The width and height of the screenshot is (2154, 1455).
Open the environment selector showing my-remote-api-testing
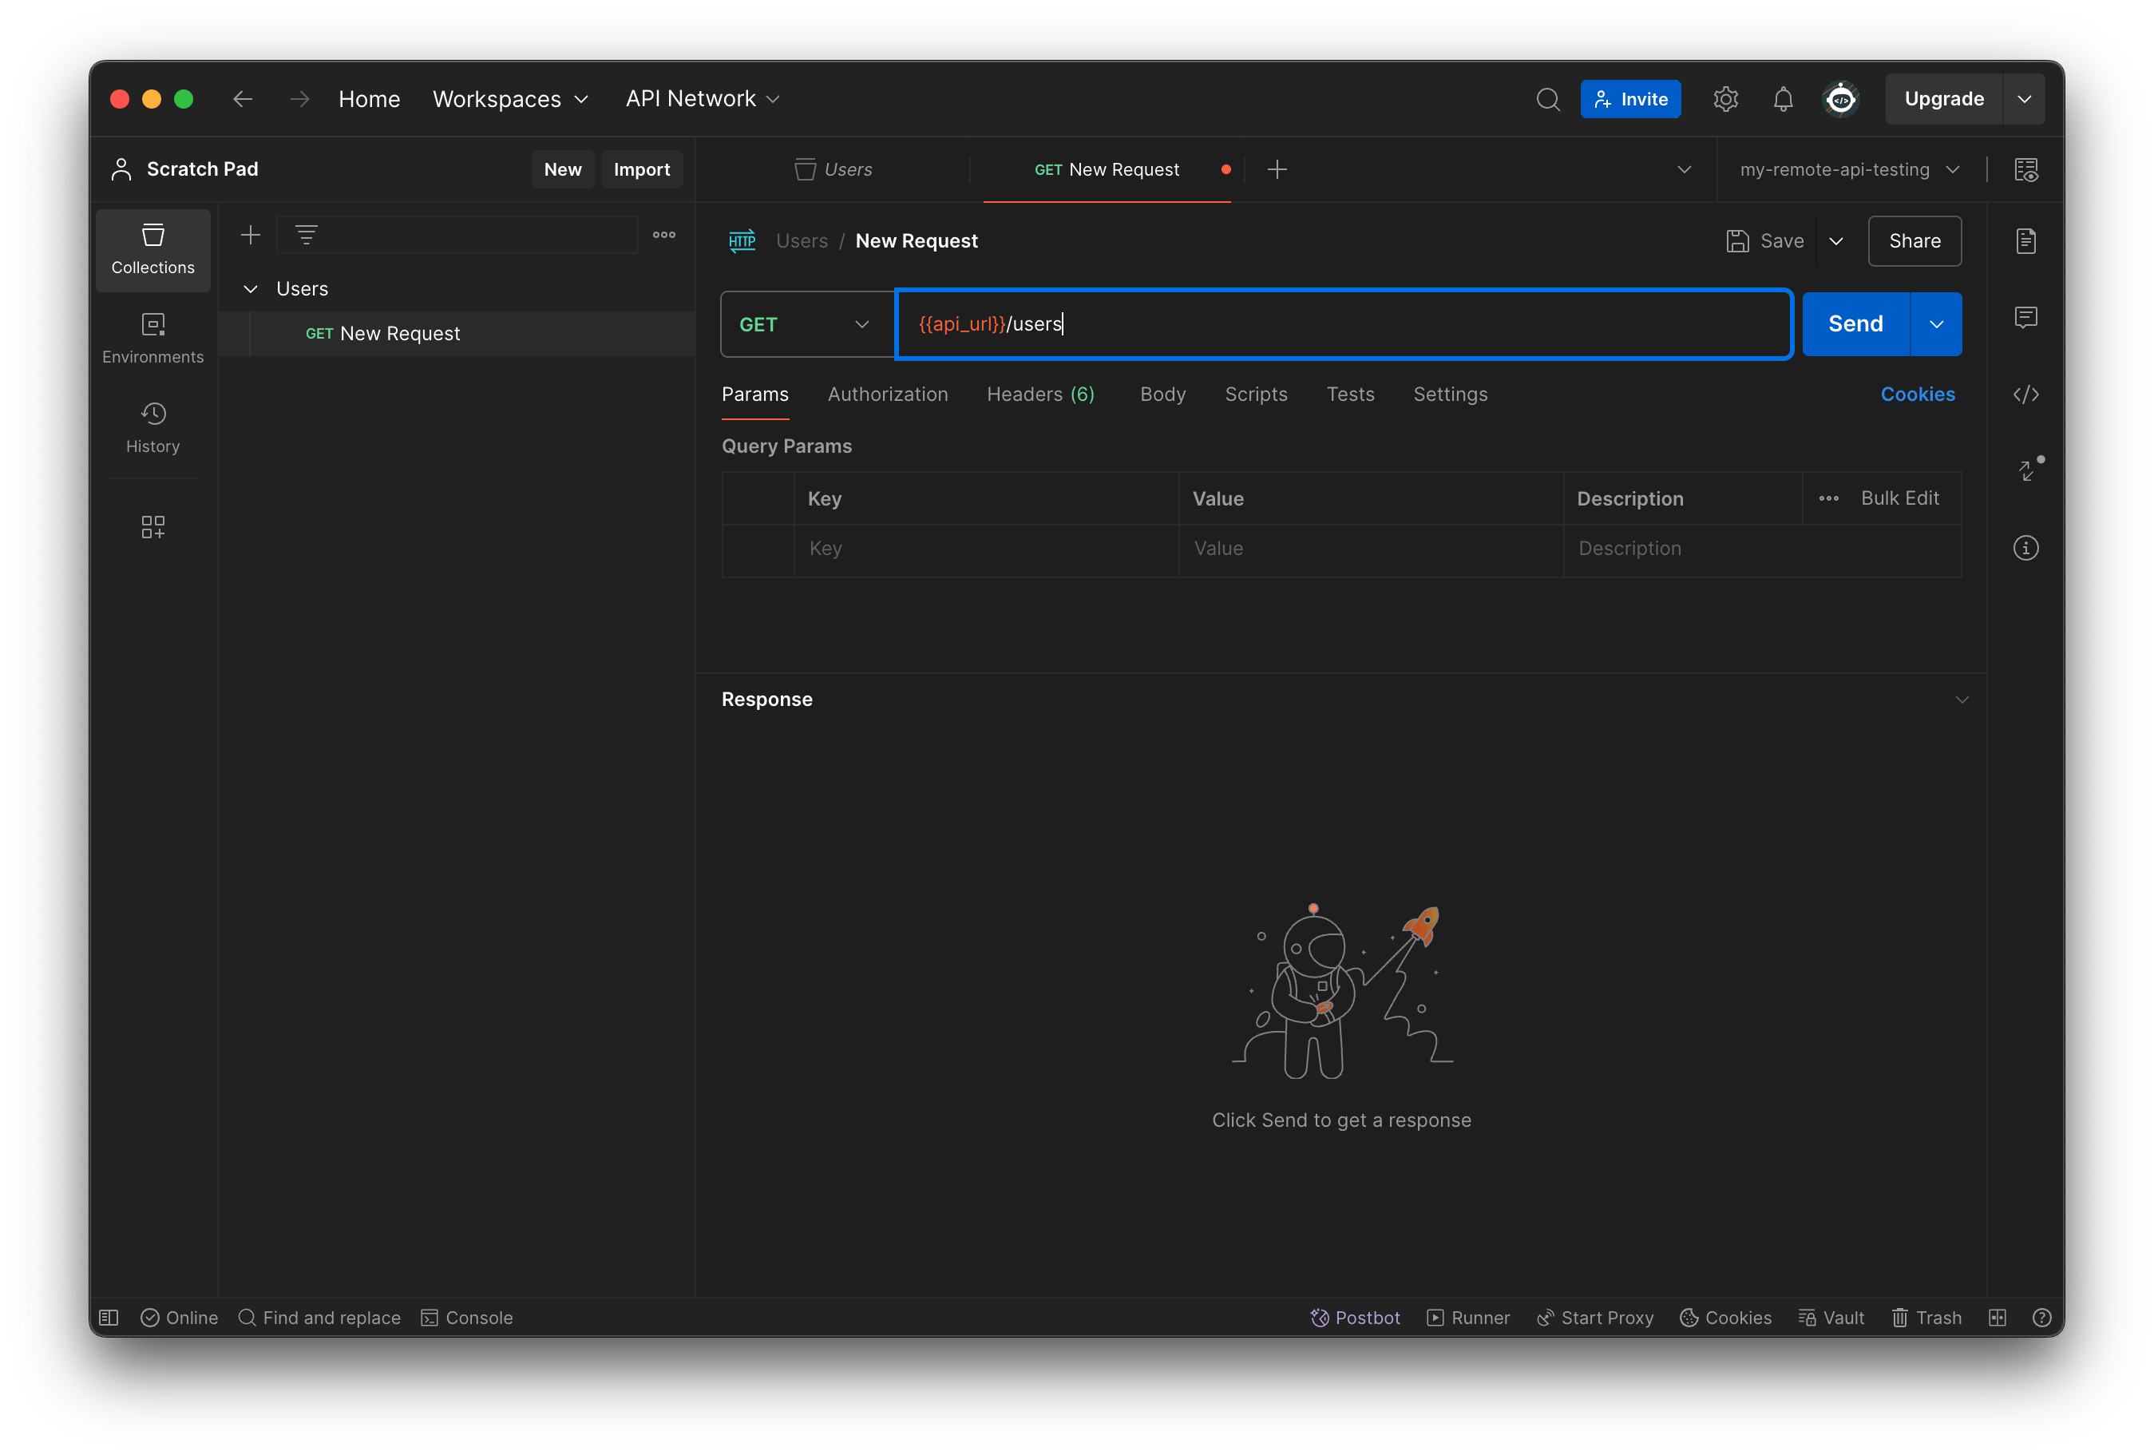click(x=1850, y=168)
